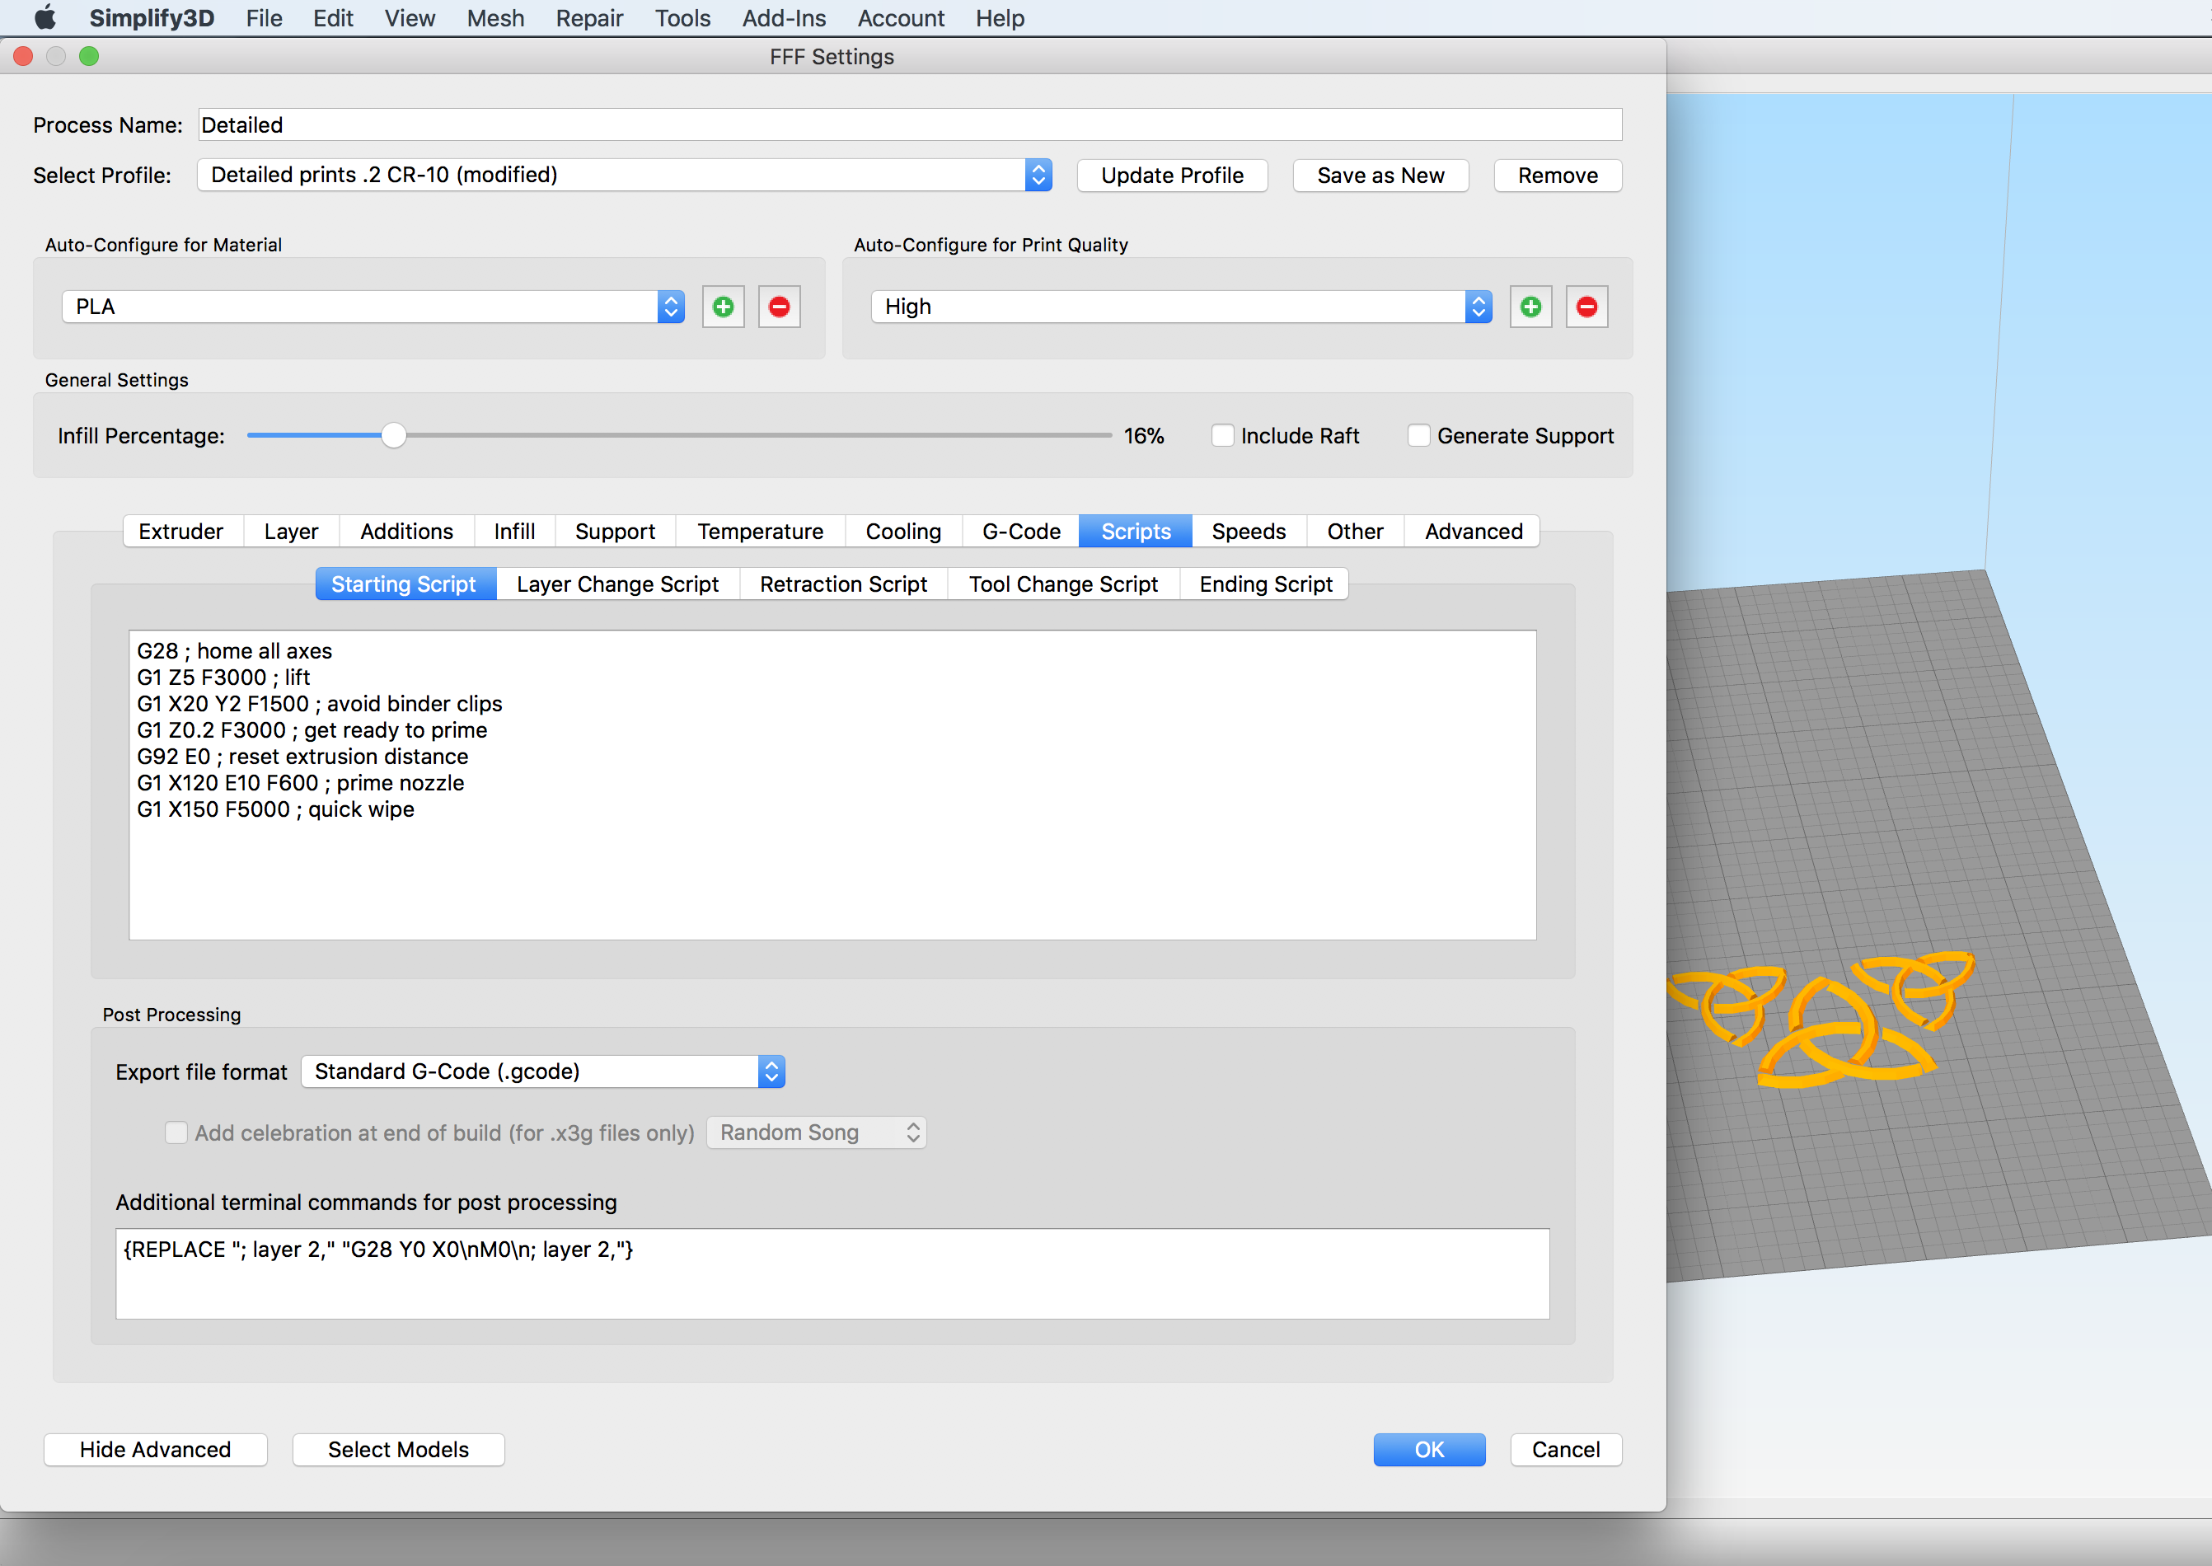Click into the Process Name field
Viewport: 2212px width, 1566px height.
909,125
